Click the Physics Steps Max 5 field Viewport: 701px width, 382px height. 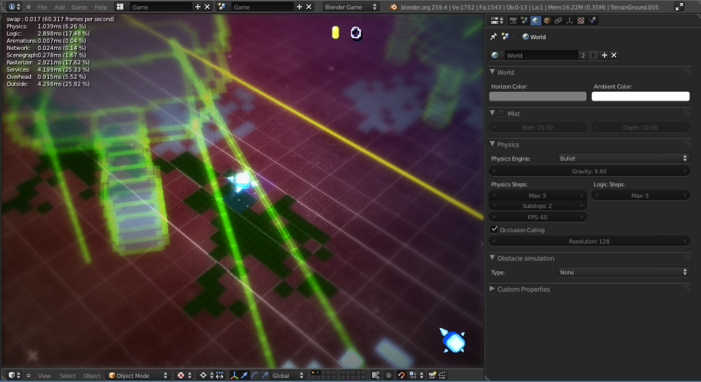tap(537, 196)
